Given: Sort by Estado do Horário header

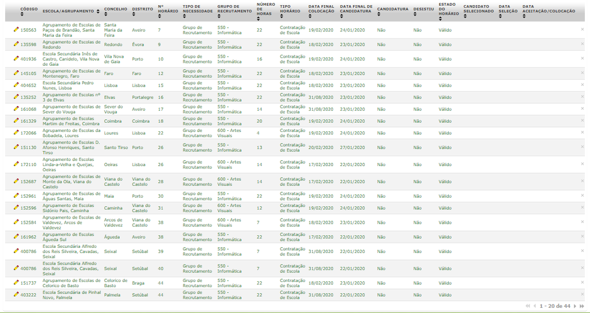Looking at the screenshot, I should coord(448,7).
